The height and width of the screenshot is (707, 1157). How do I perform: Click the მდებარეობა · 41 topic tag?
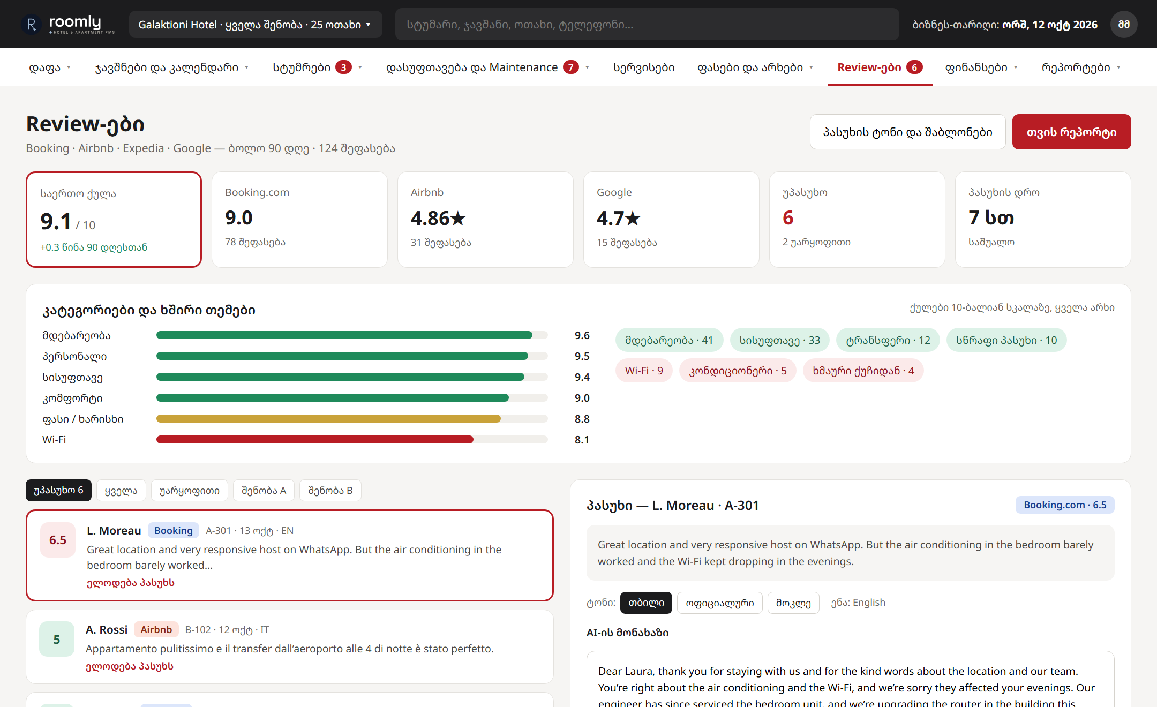coord(669,340)
